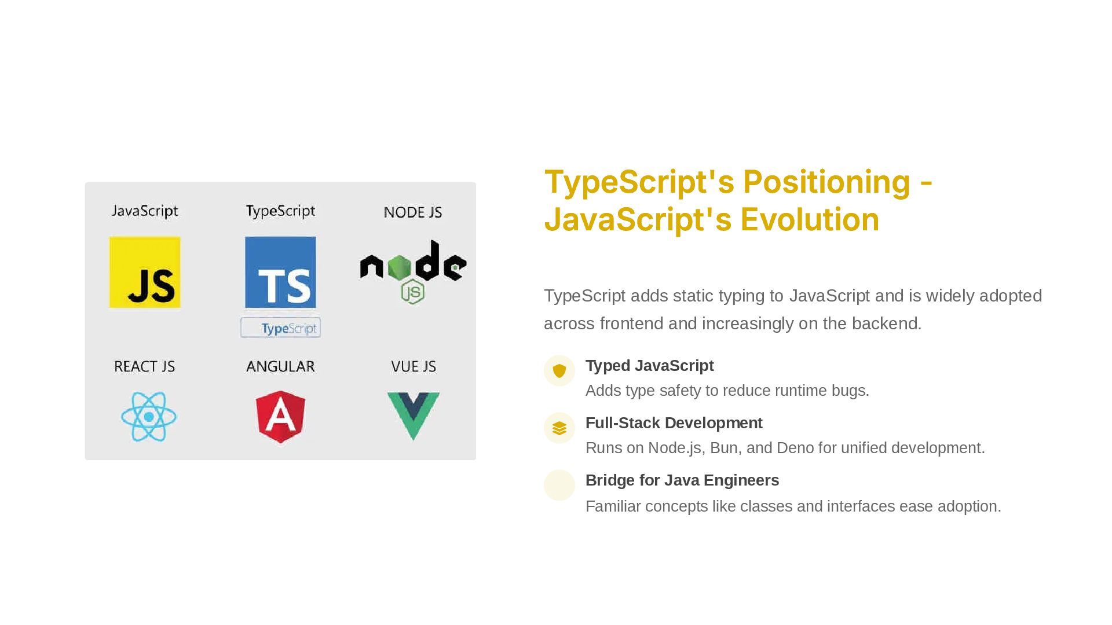Click the shield icon beside Typed JavaScript
This screenshot has height=625, width=1112.
click(559, 370)
